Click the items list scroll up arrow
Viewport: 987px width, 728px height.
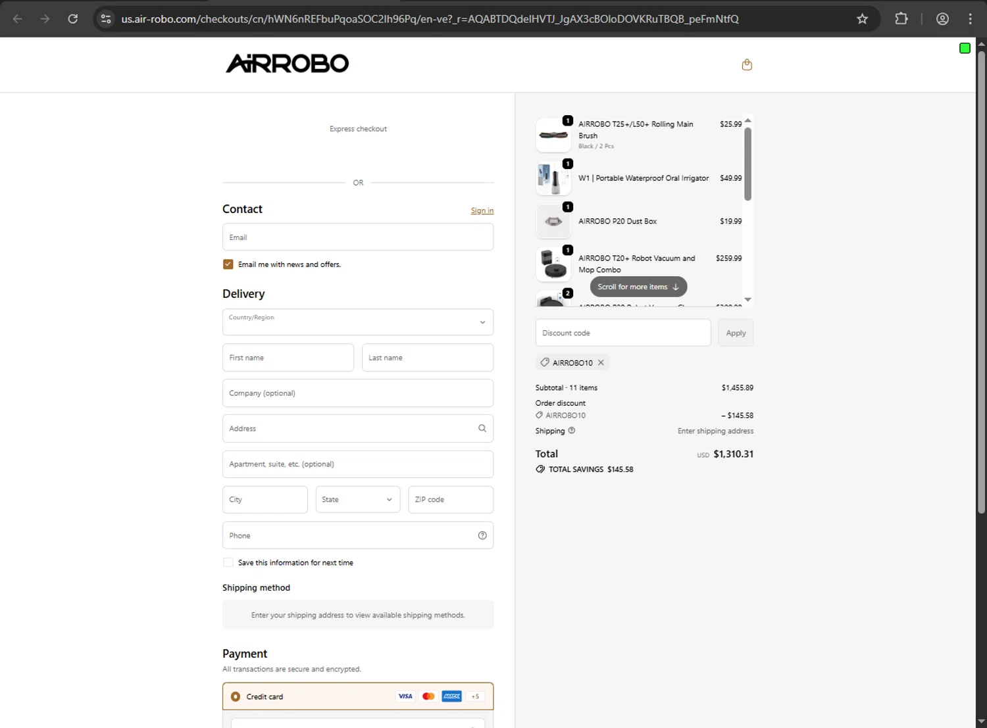[x=747, y=120]
